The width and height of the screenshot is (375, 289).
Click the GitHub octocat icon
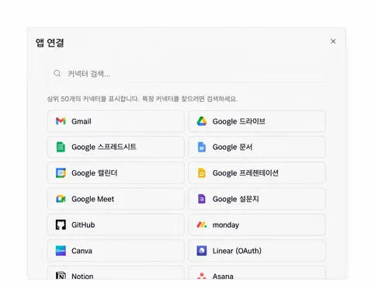pyautogui.click(x=61, y=225)
